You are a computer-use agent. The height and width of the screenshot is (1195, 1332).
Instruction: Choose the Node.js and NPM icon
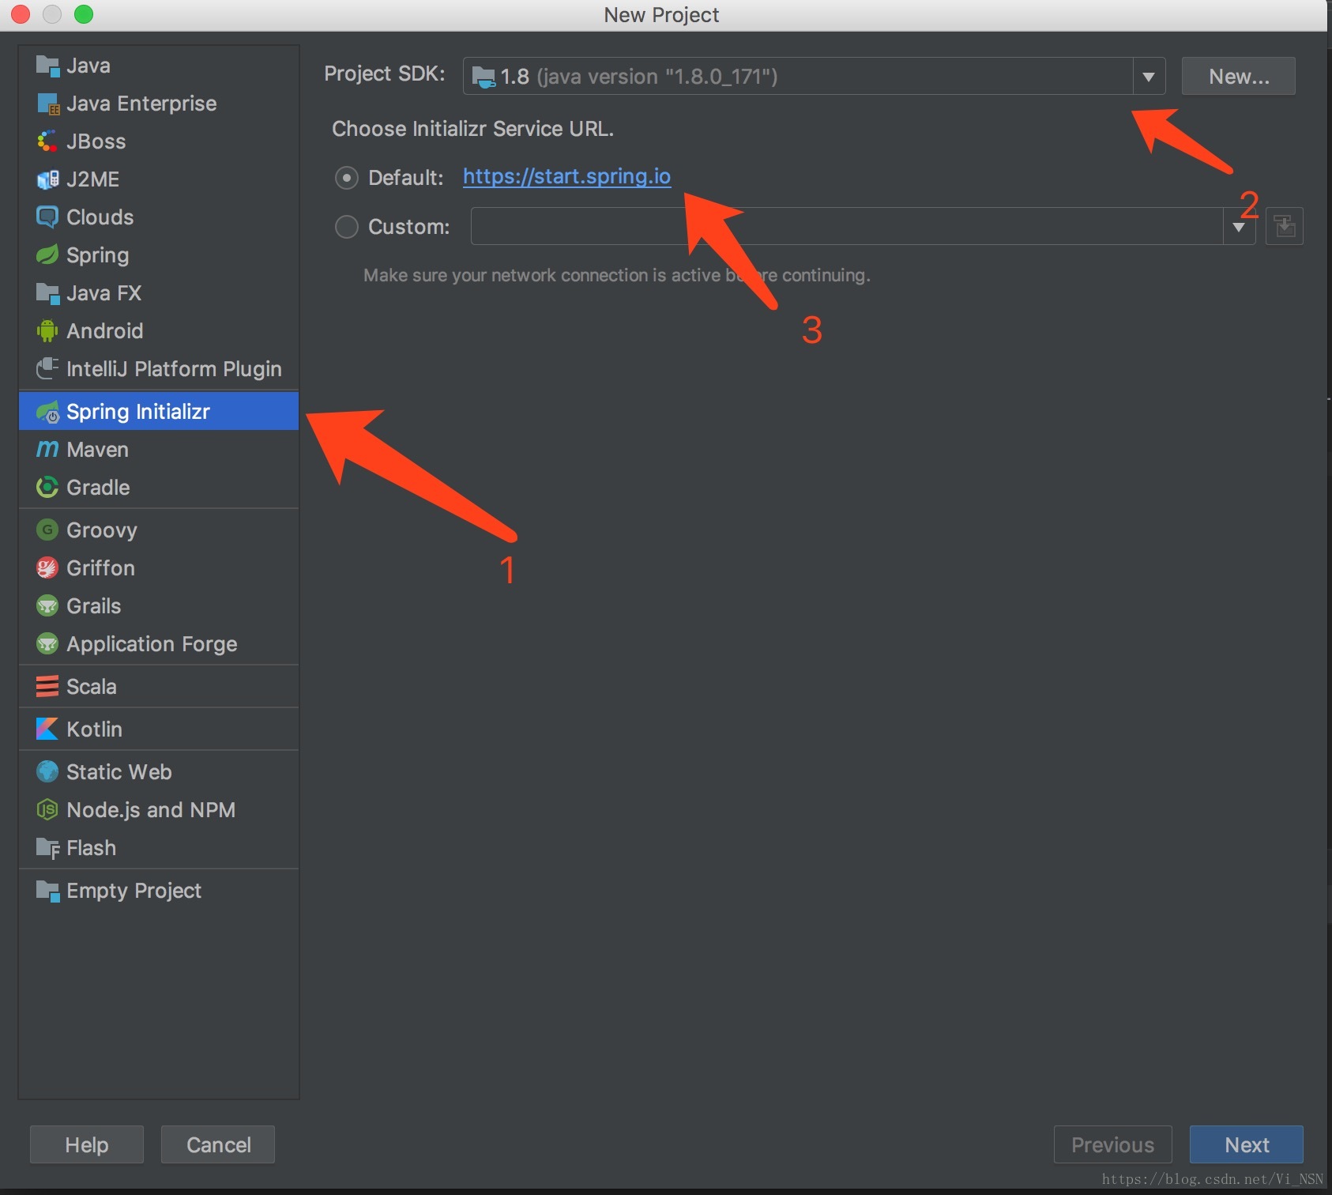pos(47,810)
